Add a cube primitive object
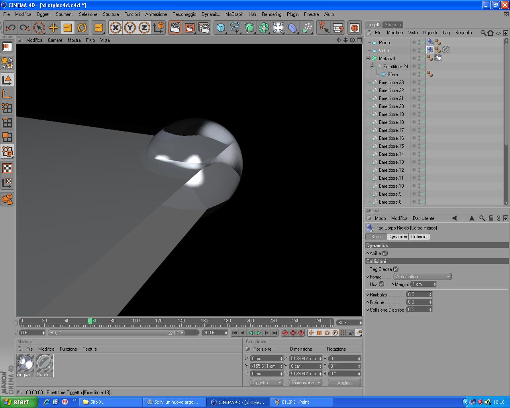This screenshot has width=510, height=408. click(221, 27)
